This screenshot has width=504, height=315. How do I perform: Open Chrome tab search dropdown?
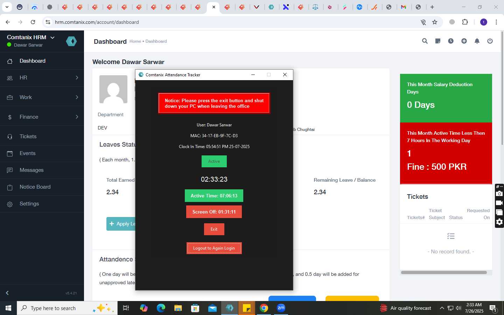tap(7, 7)
